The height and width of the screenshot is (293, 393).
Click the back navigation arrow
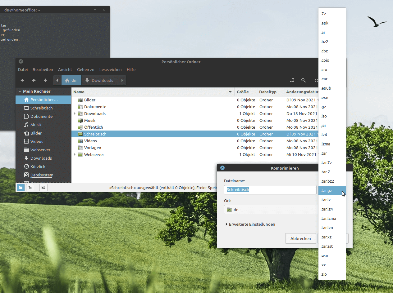coord(22,80)
